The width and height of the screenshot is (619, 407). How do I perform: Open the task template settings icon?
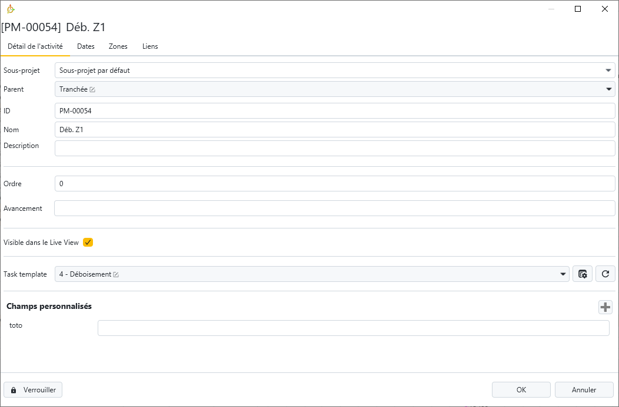click(583, 274)
